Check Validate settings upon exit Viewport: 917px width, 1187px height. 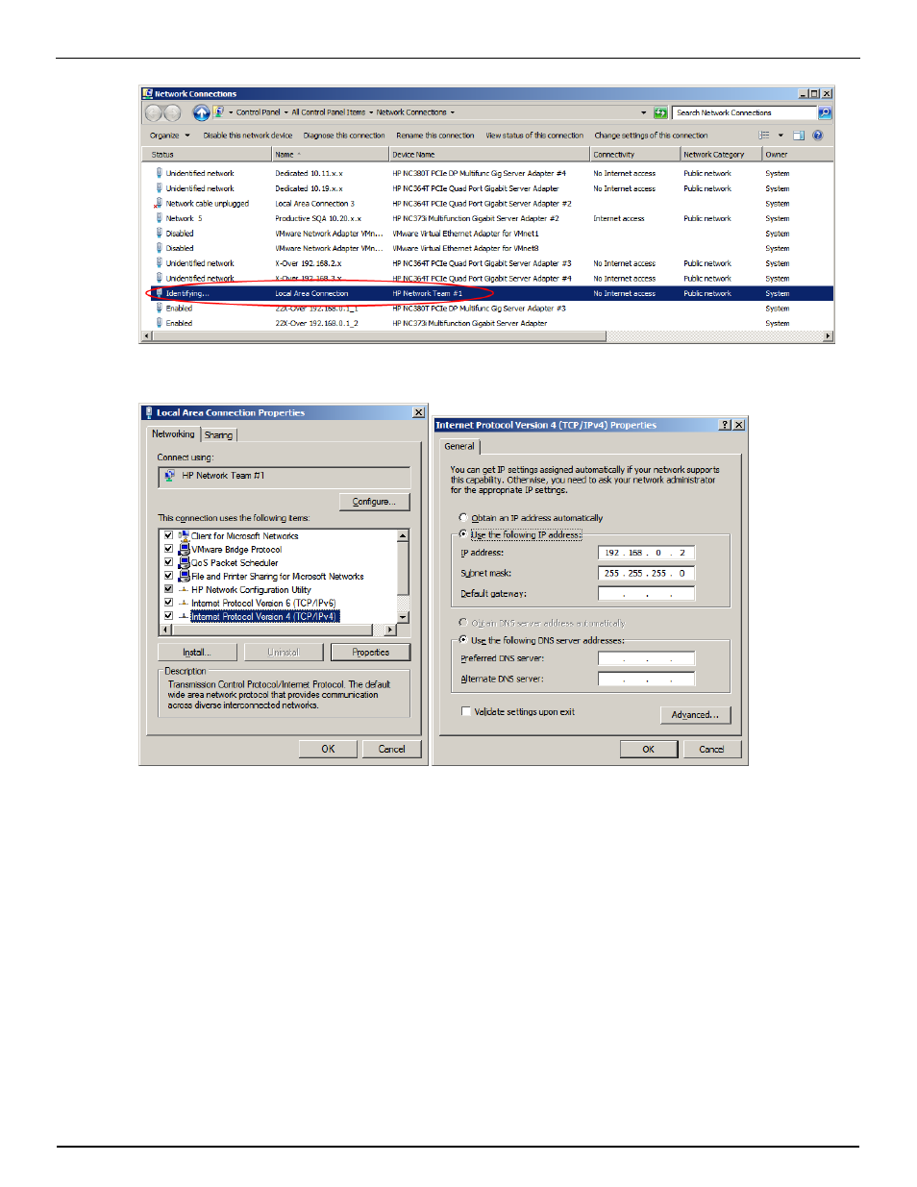click(x=466, y=712)
